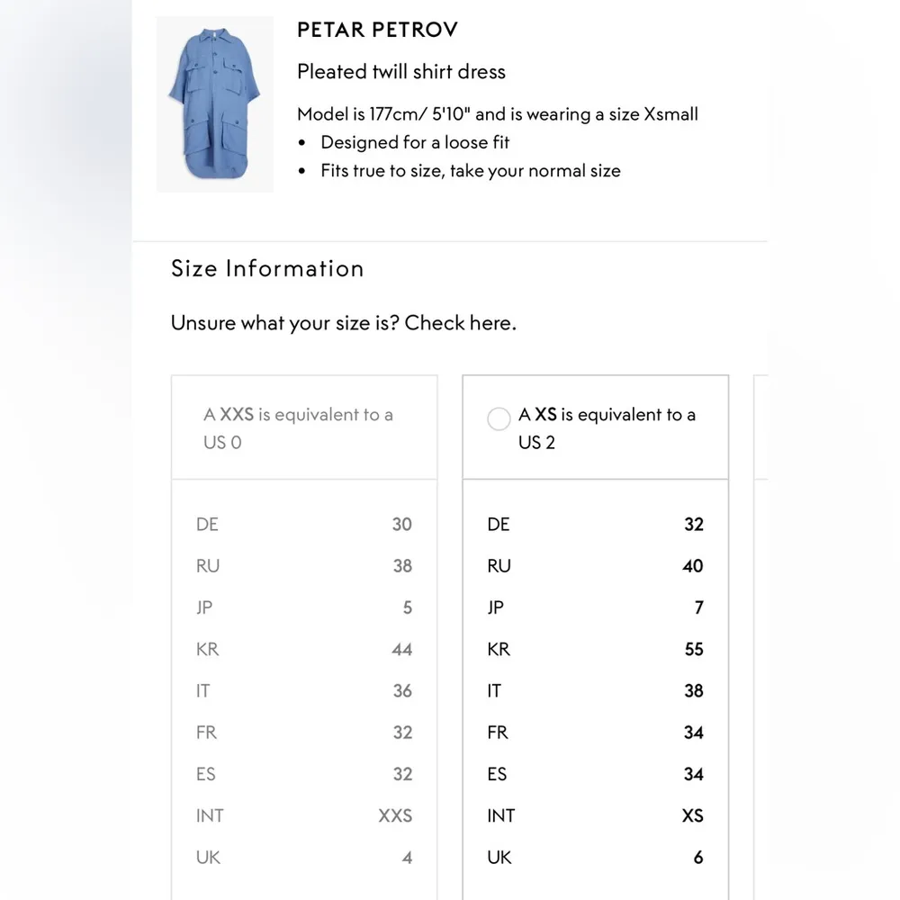Select the INT XS size row
Viewport: 900px width, 900px height.
[595, 816]
